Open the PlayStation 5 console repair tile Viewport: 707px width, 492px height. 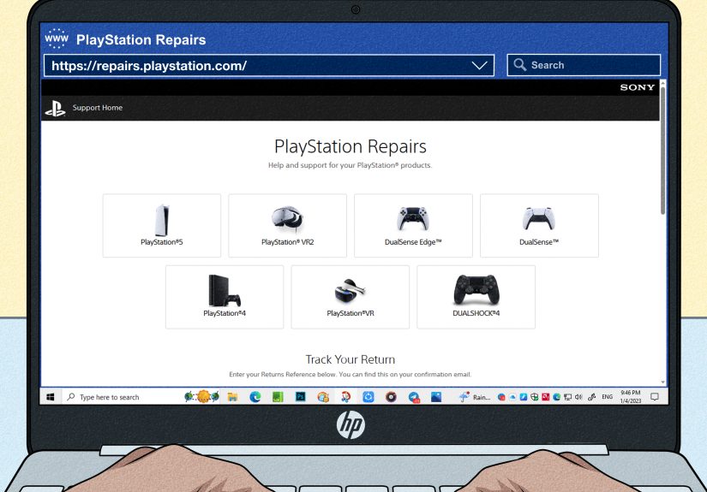[x=162, y=226]
